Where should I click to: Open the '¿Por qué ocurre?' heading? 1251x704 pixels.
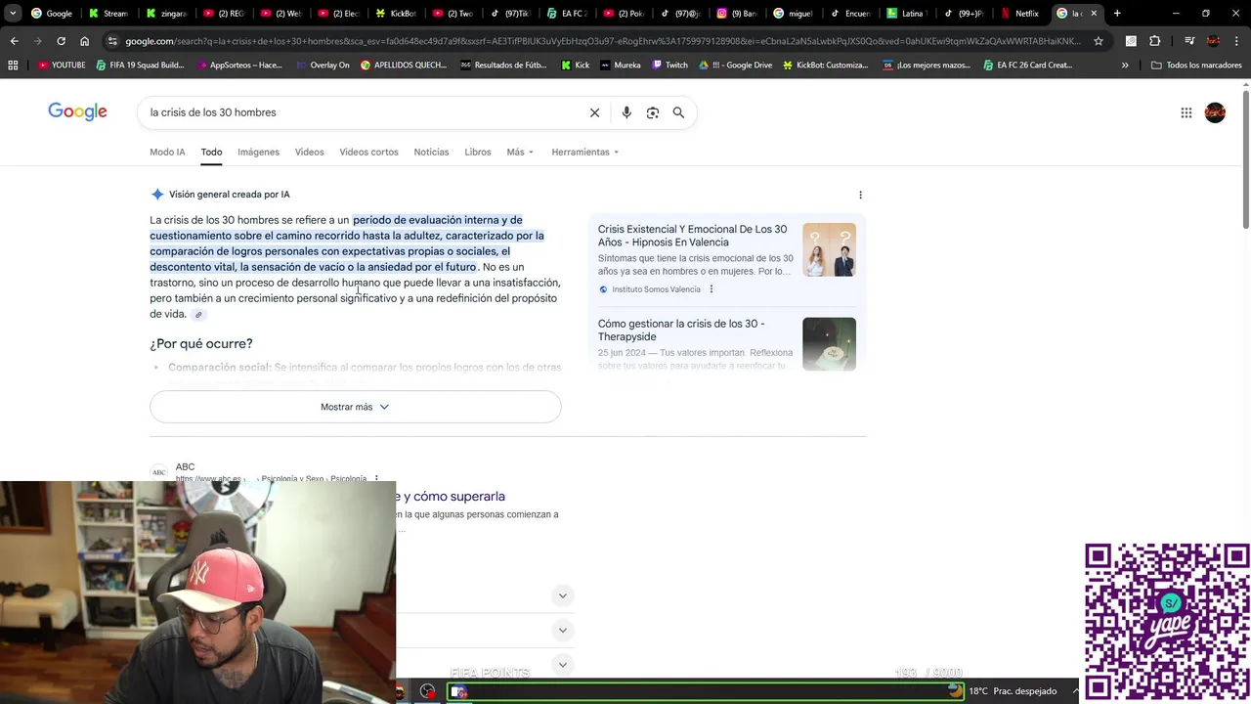pos(201,344)
